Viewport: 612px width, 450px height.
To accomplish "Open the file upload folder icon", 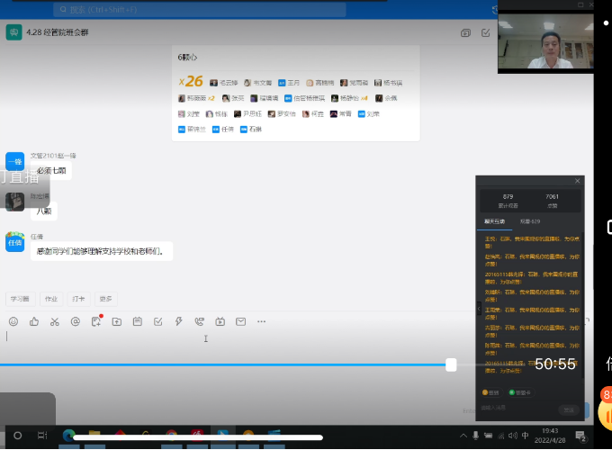I will 117,321.
